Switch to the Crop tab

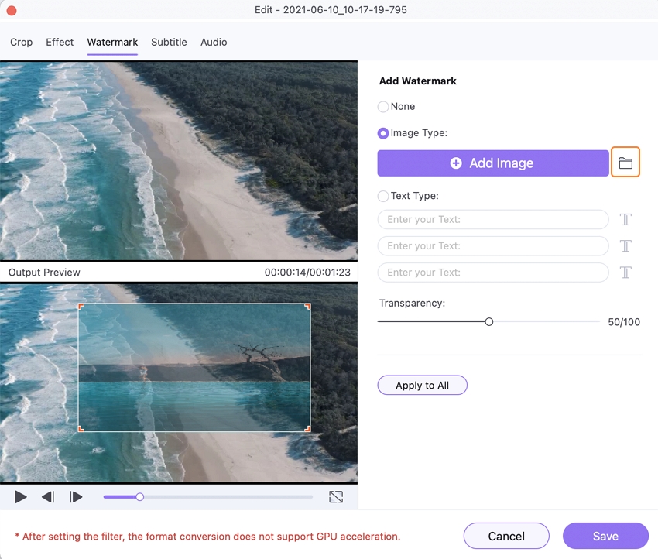coord(22,42)
